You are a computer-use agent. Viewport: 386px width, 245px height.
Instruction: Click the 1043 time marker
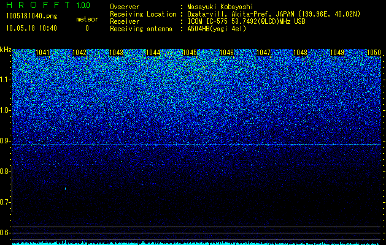coord(116,53)
